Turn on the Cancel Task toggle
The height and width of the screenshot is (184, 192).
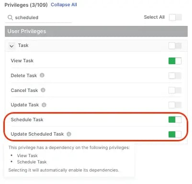175,91
